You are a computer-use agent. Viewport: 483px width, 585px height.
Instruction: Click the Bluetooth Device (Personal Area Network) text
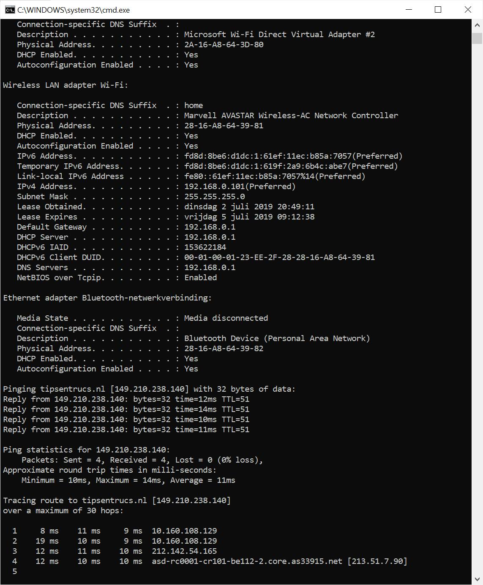[x=277, y=339]
